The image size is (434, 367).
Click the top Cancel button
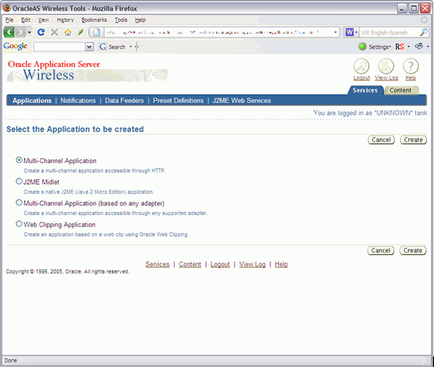click(381, 140)
